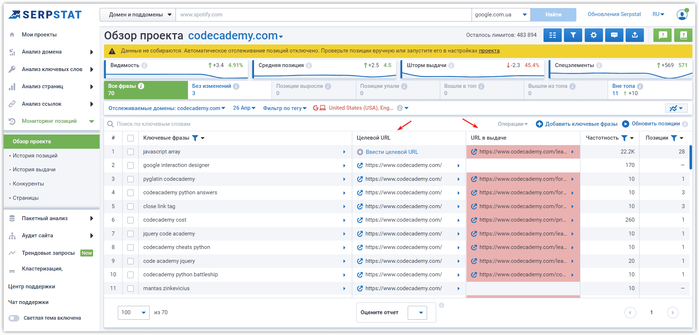Check the box for google interaction designer

click(x=130, y=165)
